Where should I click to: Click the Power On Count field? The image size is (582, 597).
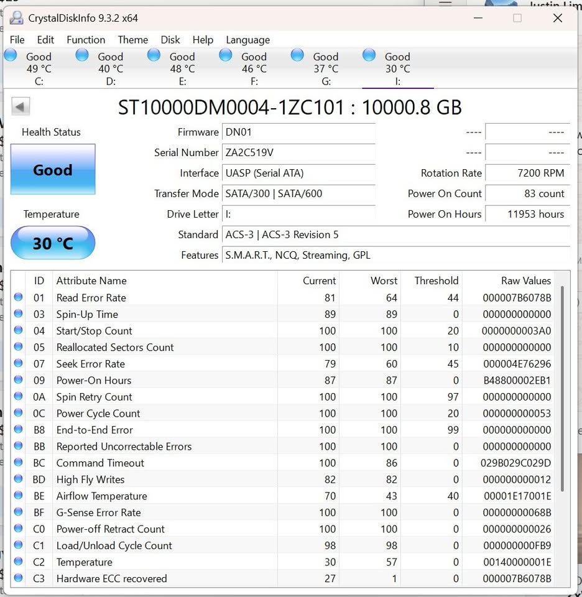[x=527, y=194]
